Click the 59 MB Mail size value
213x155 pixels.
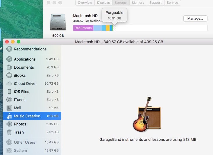[53, 108]
